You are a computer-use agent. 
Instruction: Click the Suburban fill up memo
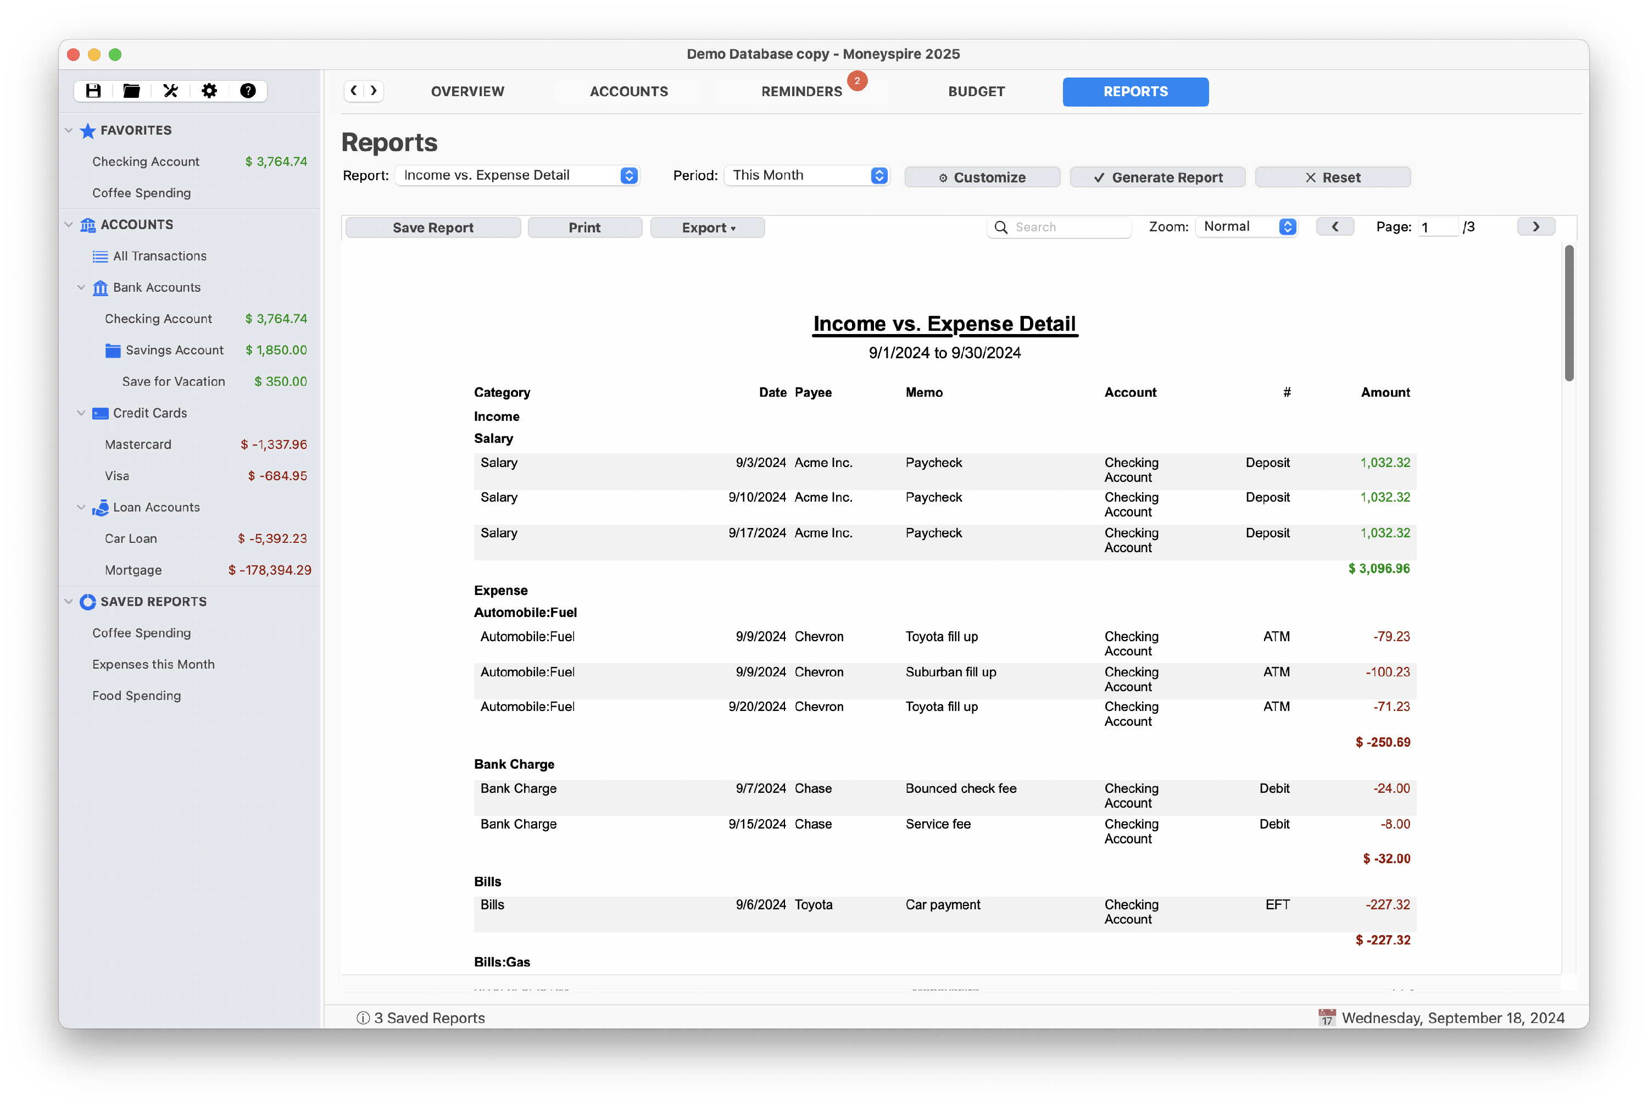950,672
